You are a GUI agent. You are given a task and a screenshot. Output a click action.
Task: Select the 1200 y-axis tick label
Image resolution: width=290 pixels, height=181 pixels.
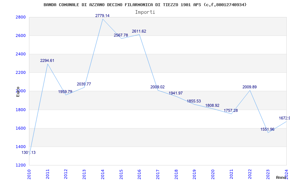[x=21, y=165]
